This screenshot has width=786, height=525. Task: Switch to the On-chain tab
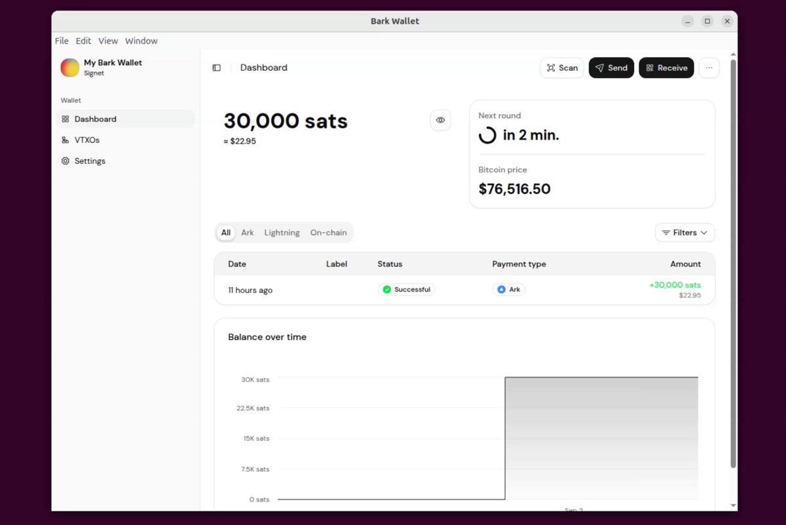tap(329, 233)
